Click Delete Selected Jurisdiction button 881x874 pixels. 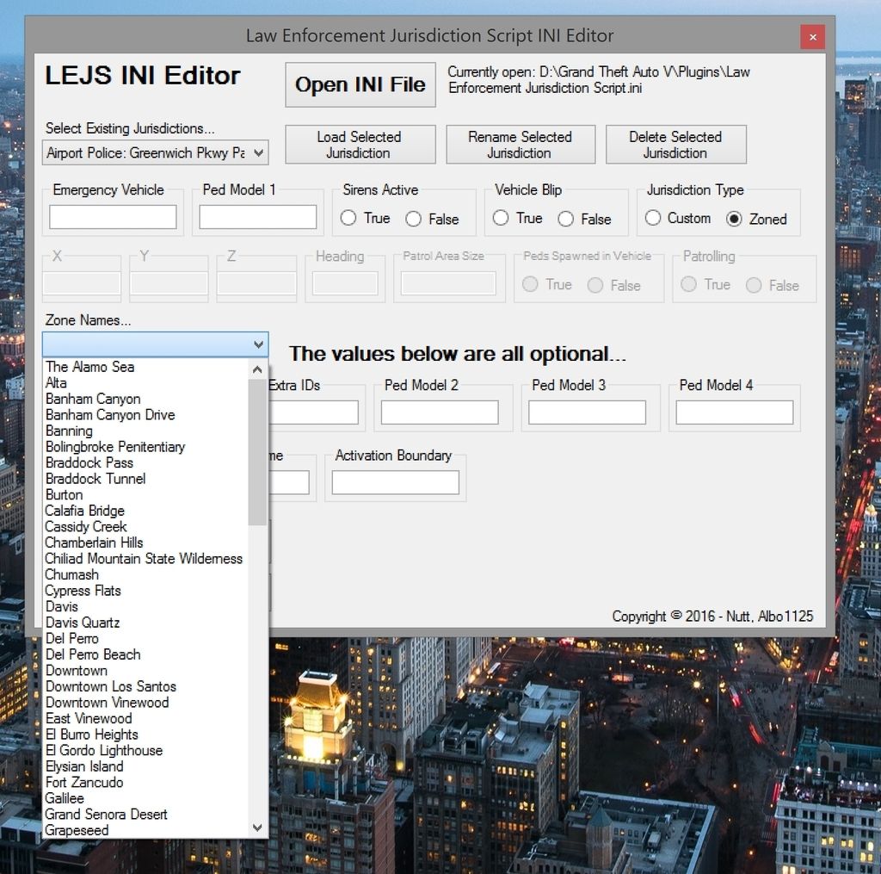[x=675, y=145]
